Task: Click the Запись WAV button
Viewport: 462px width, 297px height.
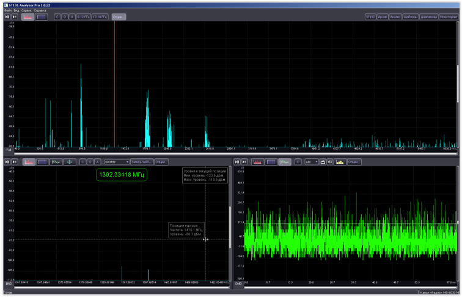Action: coord(142,162)
